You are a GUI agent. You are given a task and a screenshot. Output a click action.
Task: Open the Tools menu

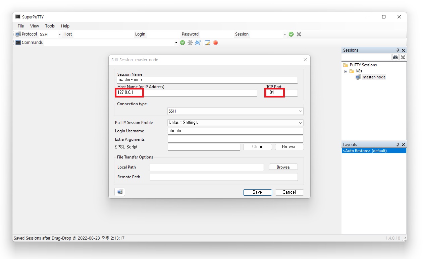50,26
